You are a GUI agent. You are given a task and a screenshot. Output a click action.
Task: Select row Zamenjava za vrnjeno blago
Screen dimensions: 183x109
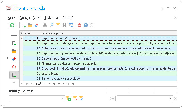point(100,79)
